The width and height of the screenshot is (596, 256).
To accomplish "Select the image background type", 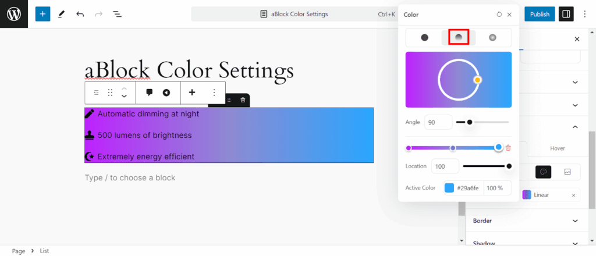I will (x=567, y=172).
